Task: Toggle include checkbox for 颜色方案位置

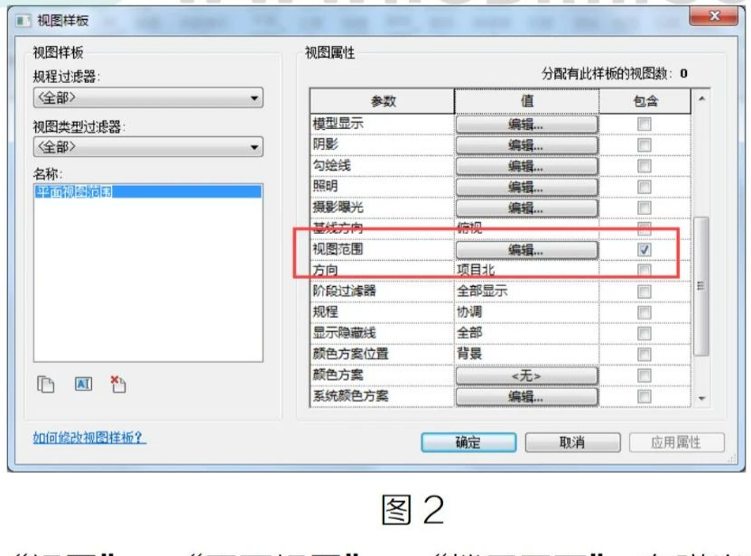Action: (644, 355)
